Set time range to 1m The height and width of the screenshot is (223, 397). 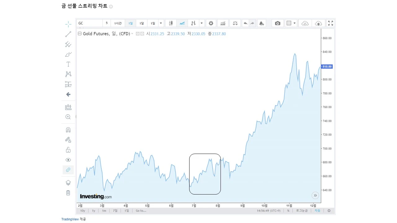104,211
